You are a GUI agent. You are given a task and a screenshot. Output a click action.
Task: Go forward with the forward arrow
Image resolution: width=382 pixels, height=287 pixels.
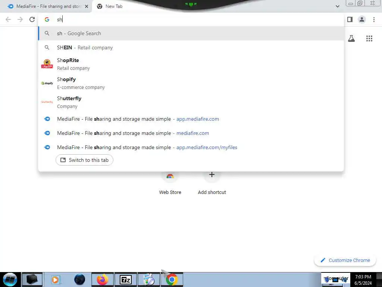click(x=20, y=19)
